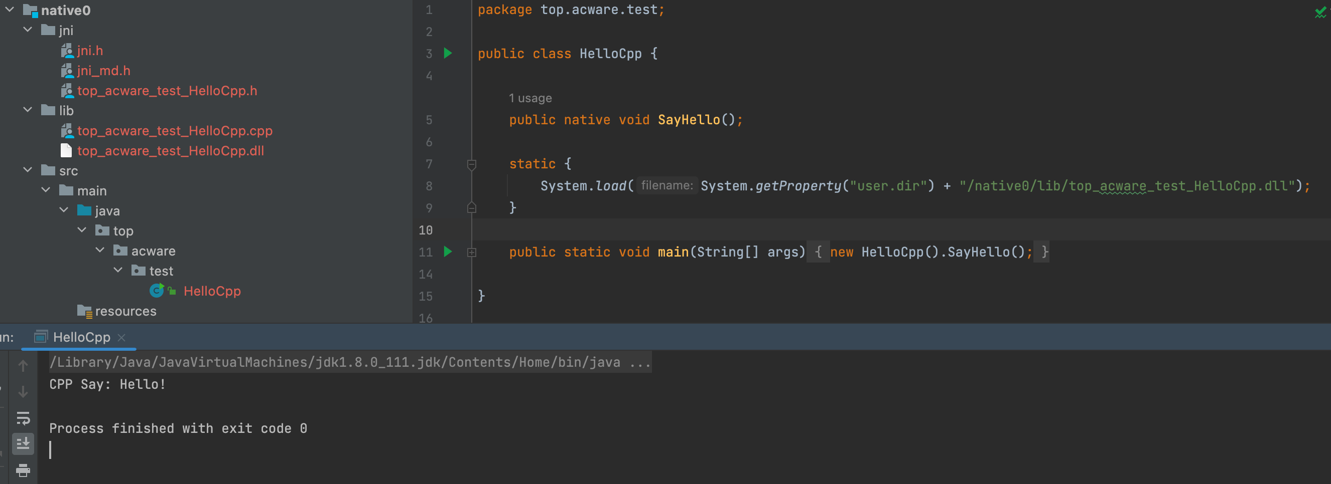Toggle soft-wrap in console
This screenshot has height=484, width=1331.
click(23, 417)
